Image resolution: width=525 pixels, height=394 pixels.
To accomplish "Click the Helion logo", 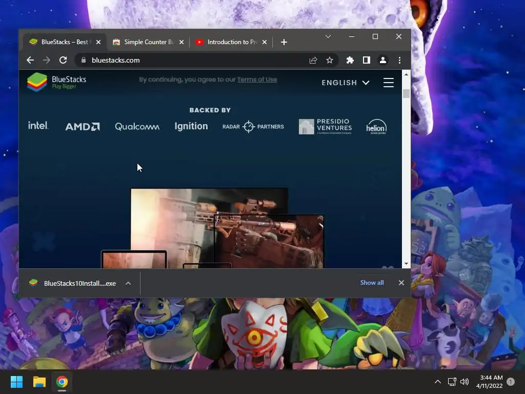I will (x=376, y=127).
